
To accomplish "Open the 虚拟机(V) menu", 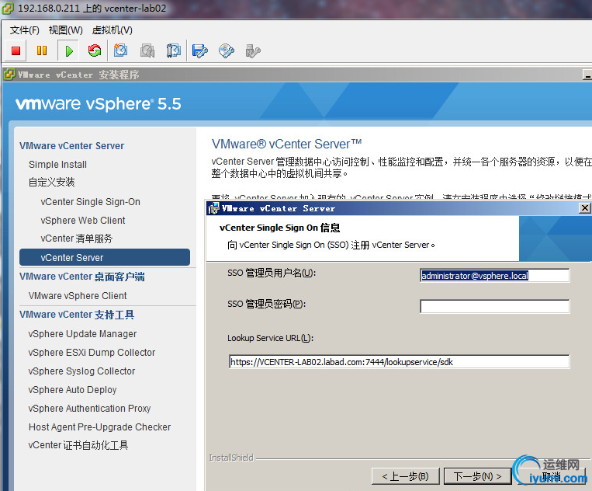I will (113, 30).
